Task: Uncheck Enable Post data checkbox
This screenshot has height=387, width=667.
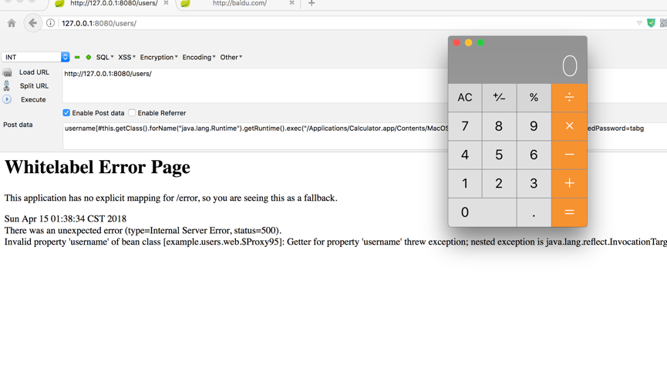Action: (66, 113)
